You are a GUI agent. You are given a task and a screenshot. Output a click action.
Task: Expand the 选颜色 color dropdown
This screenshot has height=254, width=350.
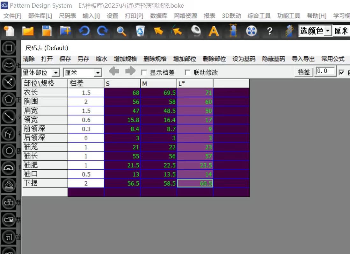click(x=328, y=31)
